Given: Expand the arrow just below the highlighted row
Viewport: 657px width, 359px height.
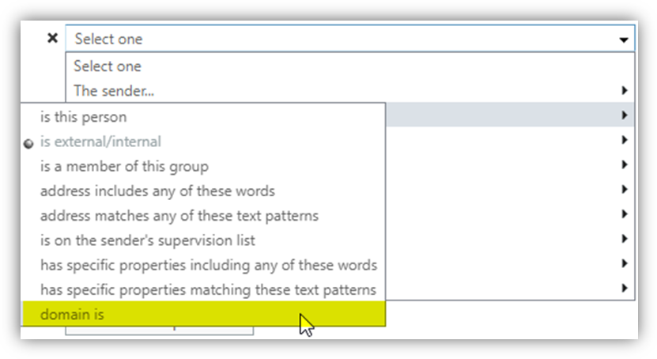Looking at the screenshot, I should click(x=625, y=140).
